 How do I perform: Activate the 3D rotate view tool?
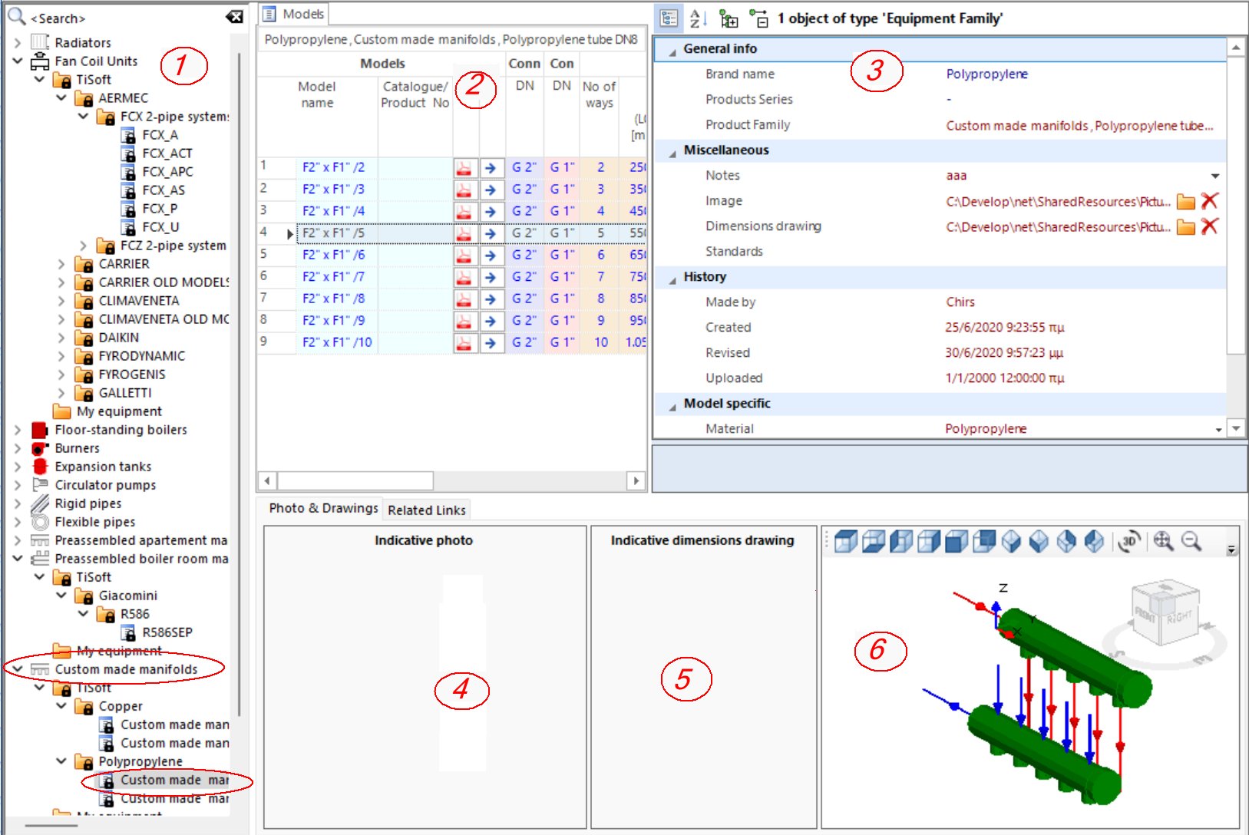pos(1128,541)
